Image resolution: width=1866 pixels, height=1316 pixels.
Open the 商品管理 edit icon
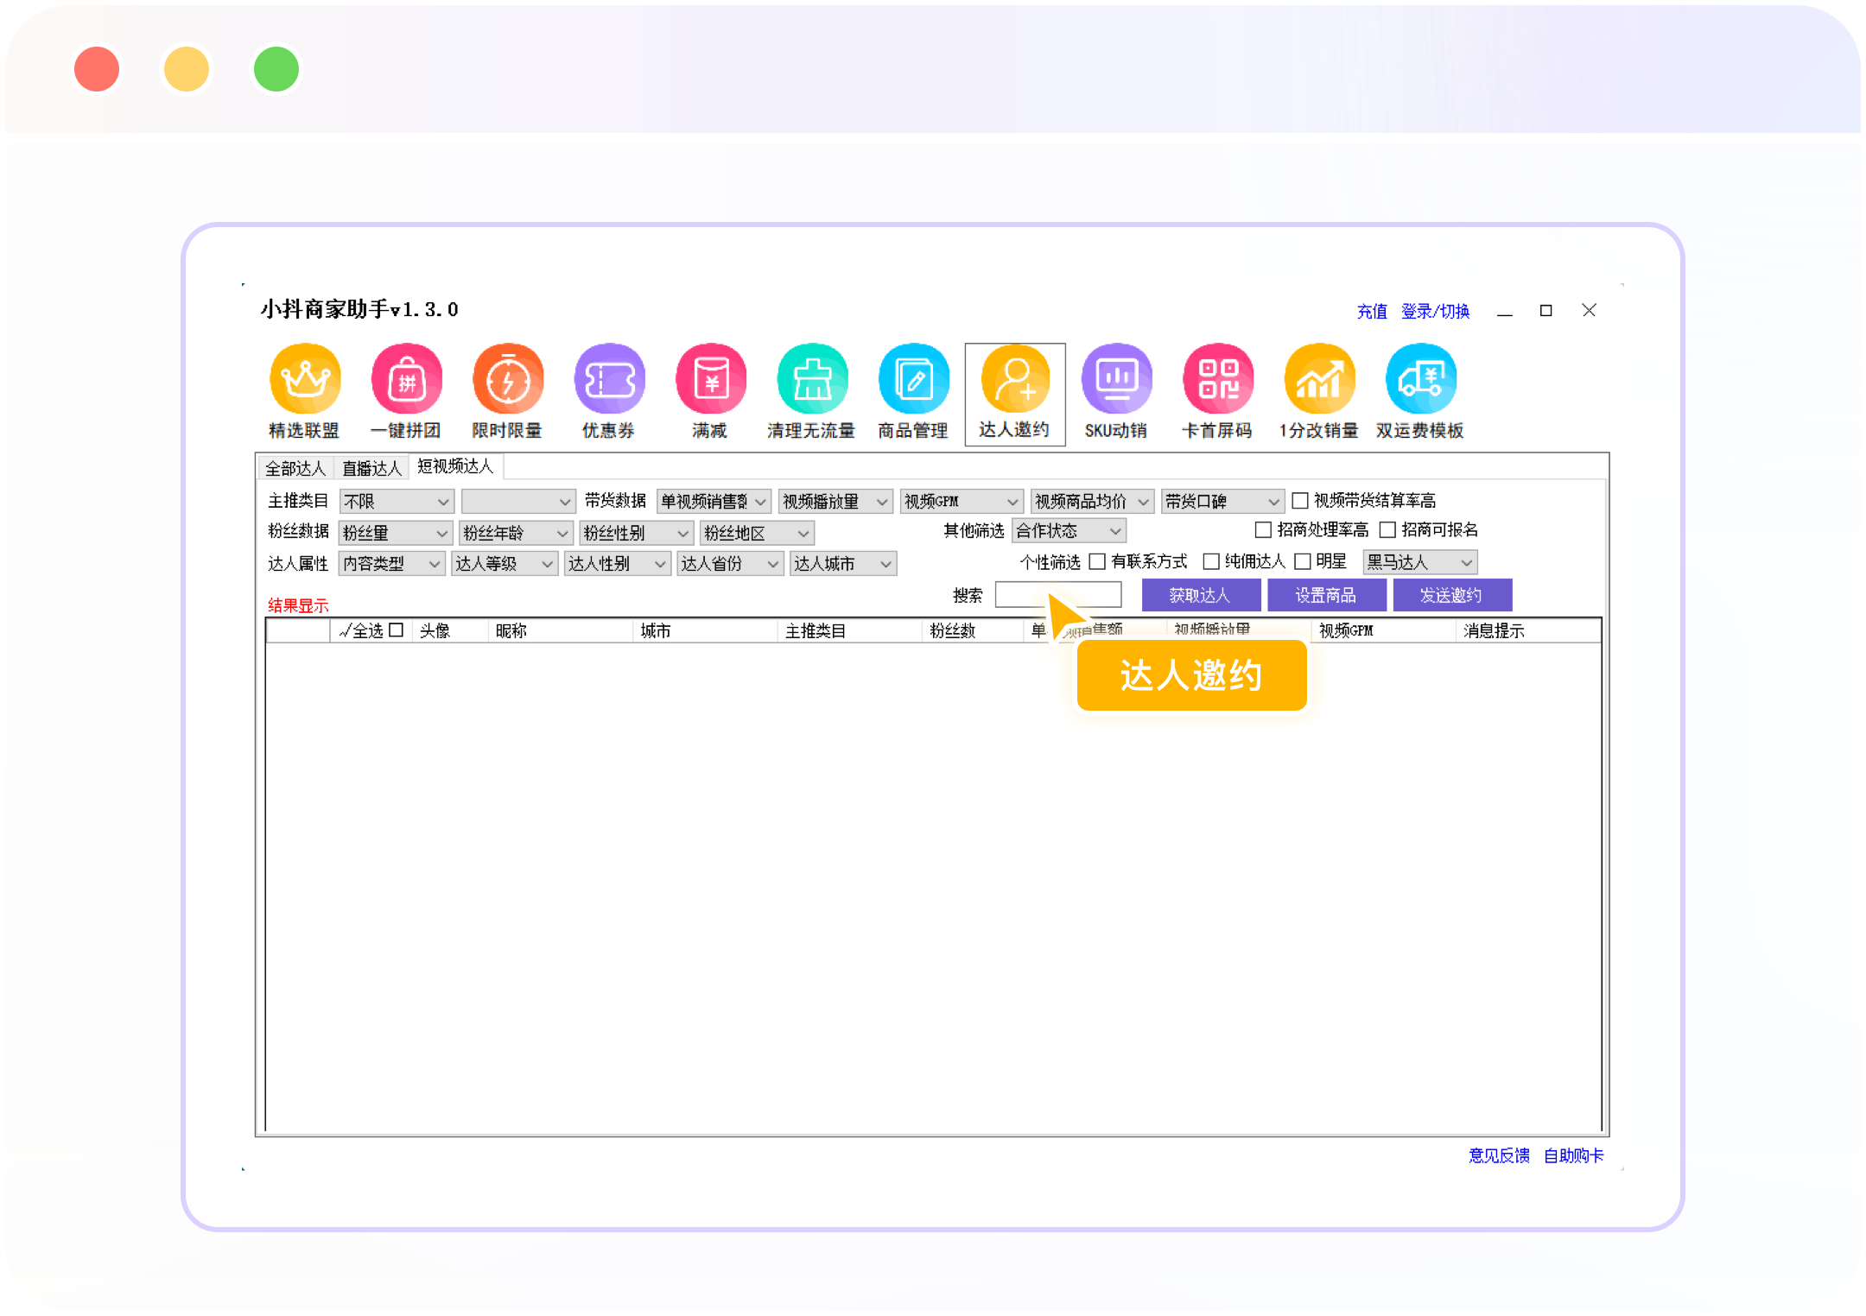pos(913,380)
